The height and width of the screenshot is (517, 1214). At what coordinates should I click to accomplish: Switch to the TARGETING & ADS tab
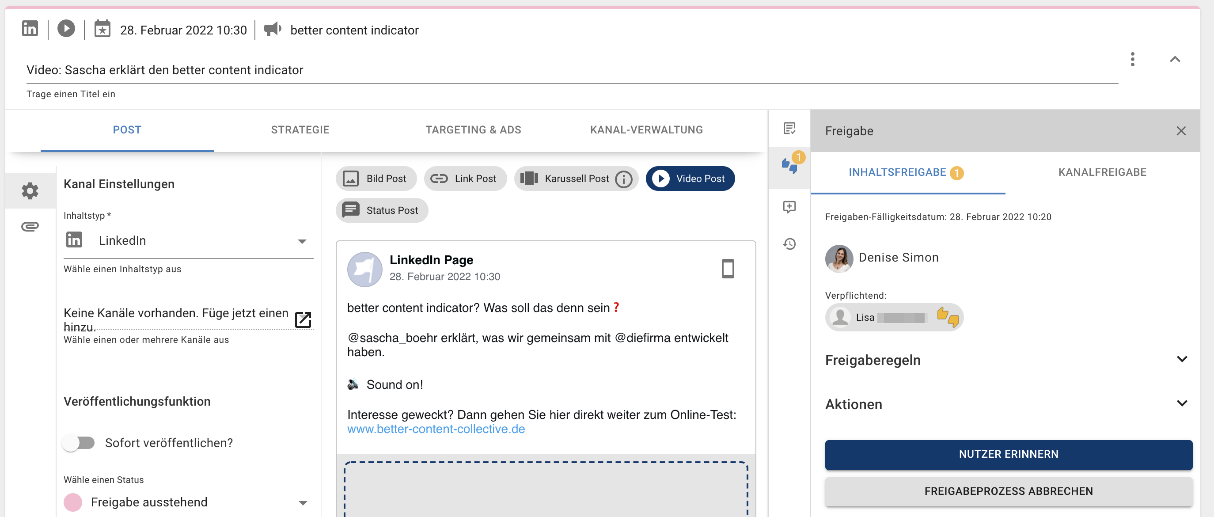(473, 130)
